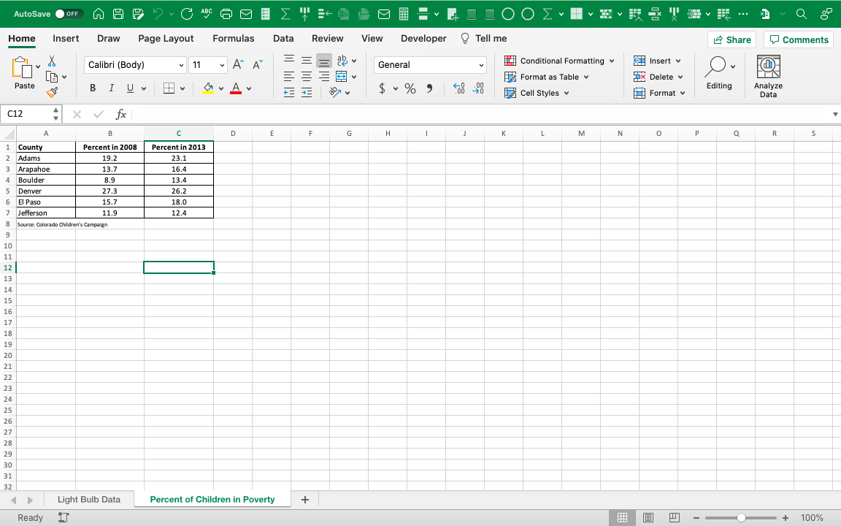The image size is (841, 526).
Task: Add a new sheet with plus
Action: 305,500
